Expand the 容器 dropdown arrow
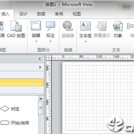The height and width of the screenshot is (134, 134). (36, 41)
